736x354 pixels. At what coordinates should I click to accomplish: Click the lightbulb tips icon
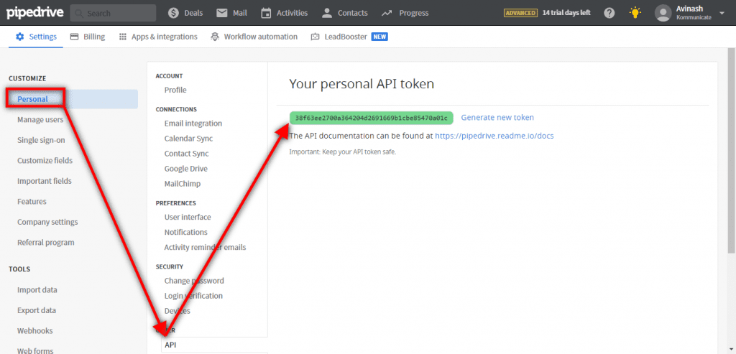coord(635,13)
